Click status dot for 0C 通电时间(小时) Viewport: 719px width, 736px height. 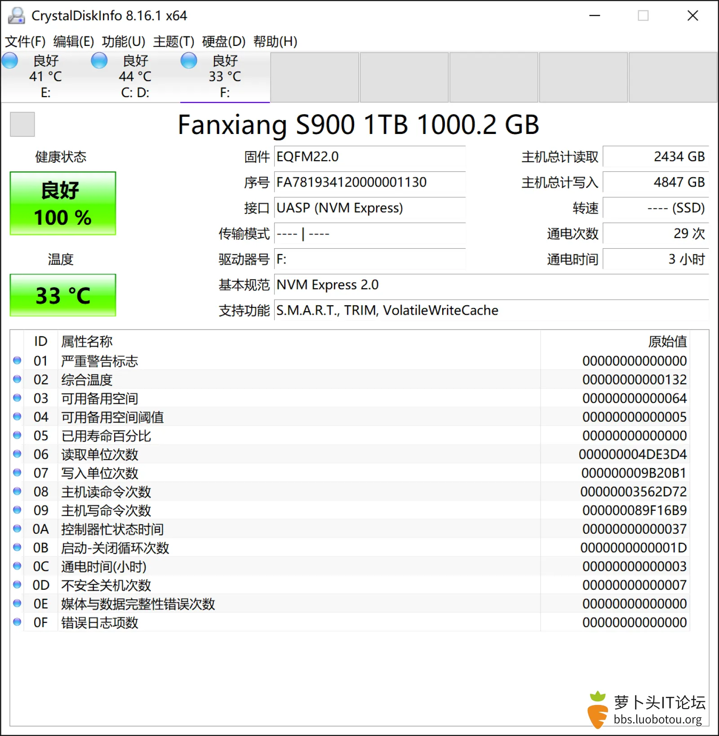(17, 566)
